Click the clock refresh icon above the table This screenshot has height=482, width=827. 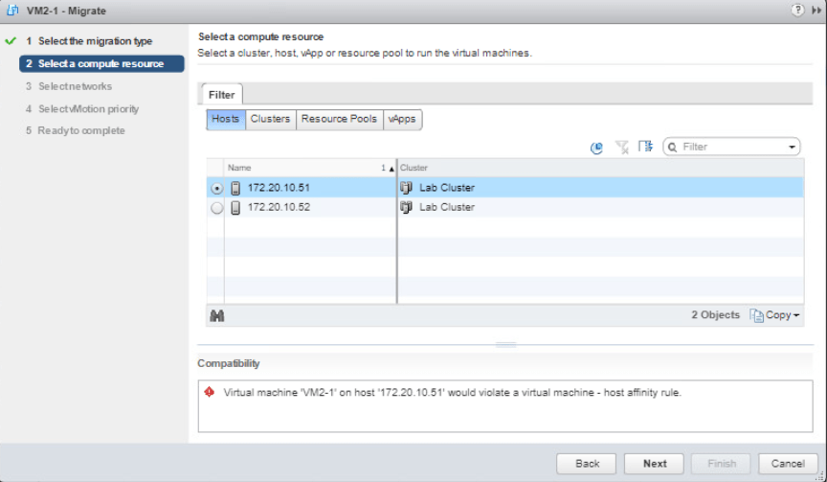click(x=596, y=147)
